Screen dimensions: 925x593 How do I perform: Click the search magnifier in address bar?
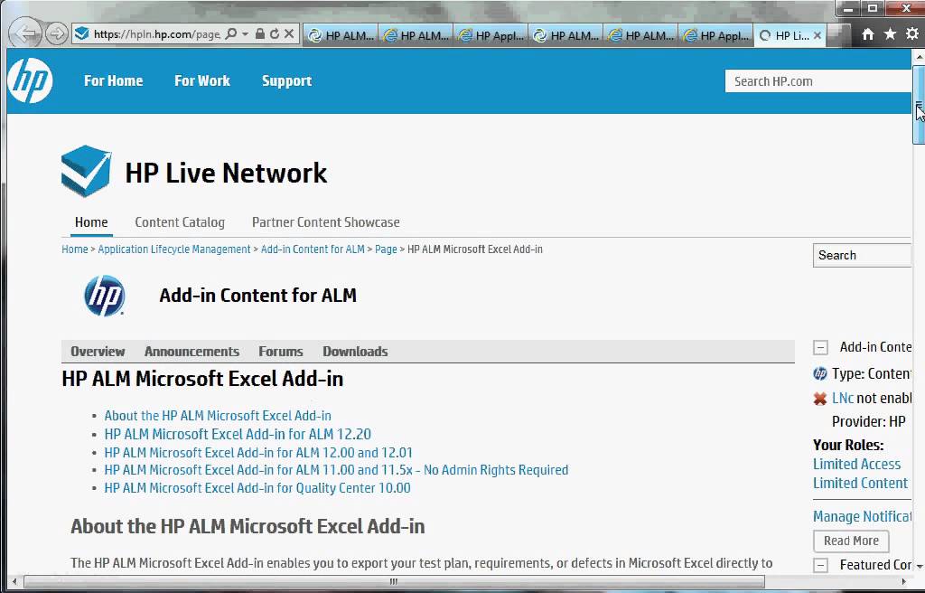coord(231,33)
